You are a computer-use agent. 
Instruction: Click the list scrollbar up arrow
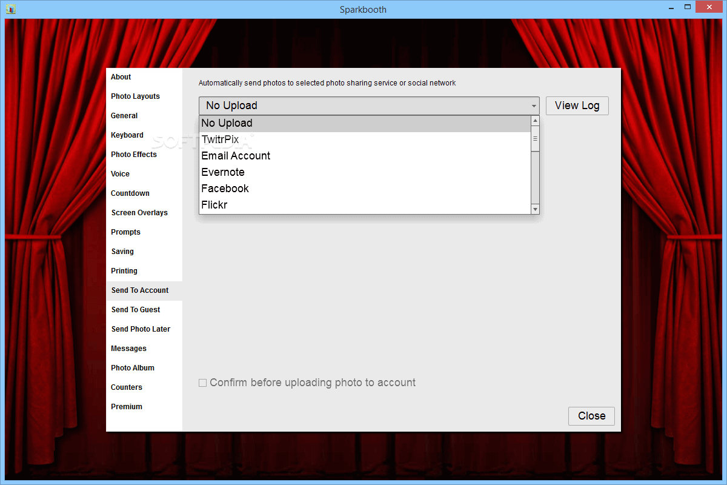(x=535, y=121)
